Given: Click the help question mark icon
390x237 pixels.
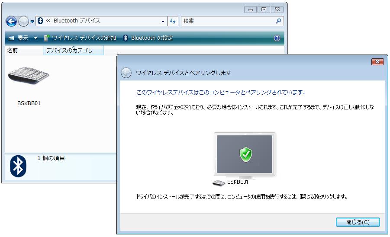Looking at the screenshot, I should click(x=277, y=38).
